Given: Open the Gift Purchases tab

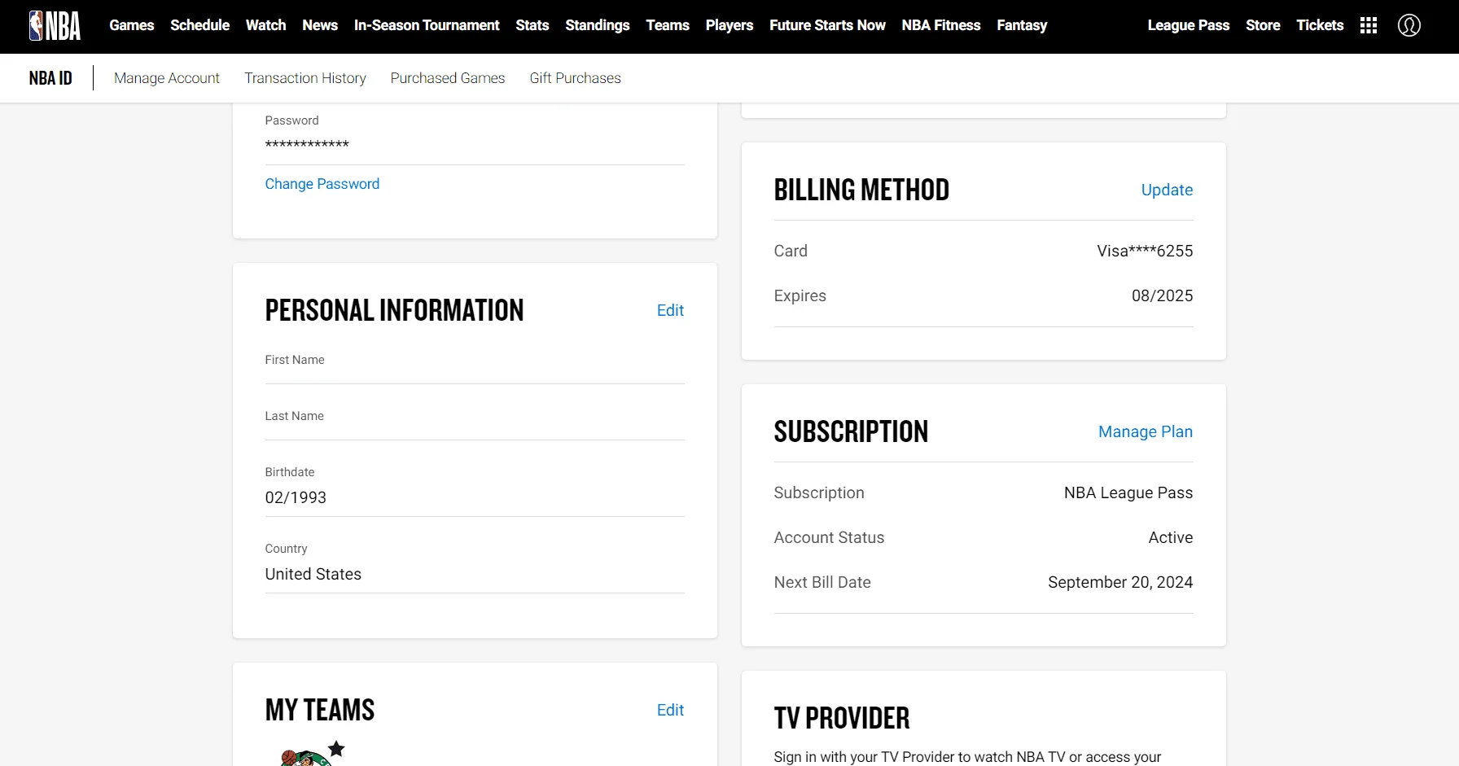Looking at the screenshot, I should 576,78.
